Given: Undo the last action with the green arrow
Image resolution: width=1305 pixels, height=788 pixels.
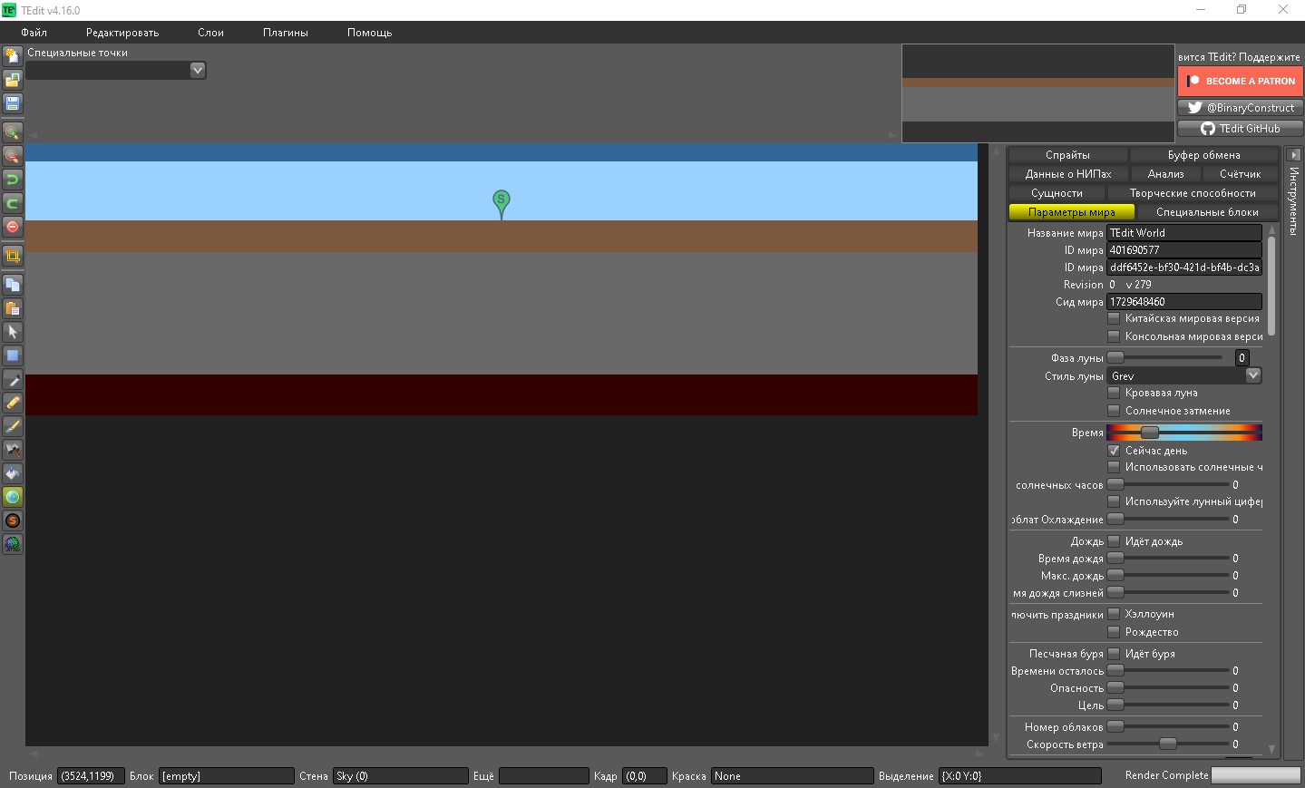Looking at the screenshot, I should tap(13, 180).
